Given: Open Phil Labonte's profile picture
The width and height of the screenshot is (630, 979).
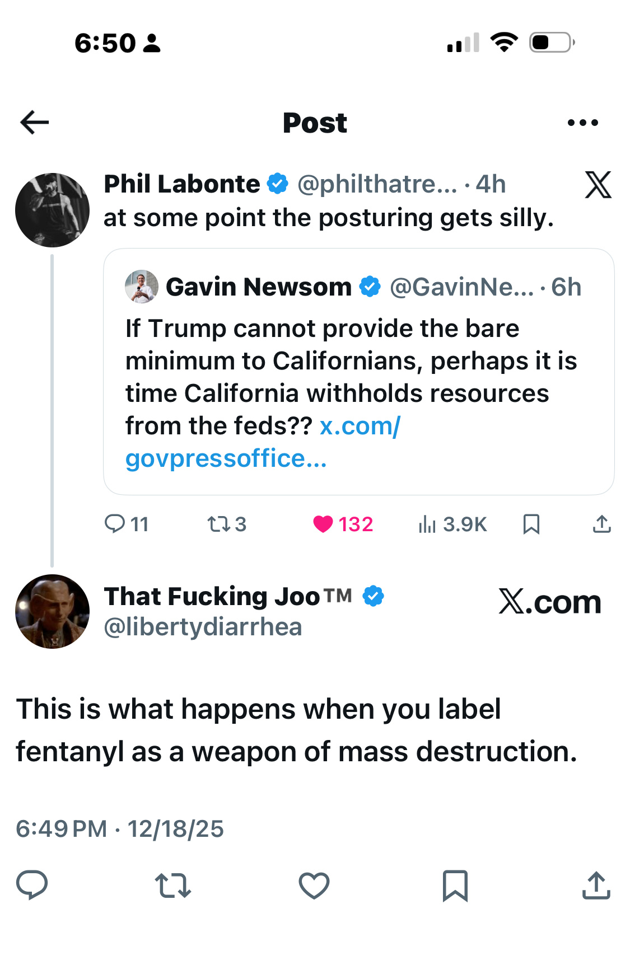Looking at the screenshot, I should (x=52, y=210).
